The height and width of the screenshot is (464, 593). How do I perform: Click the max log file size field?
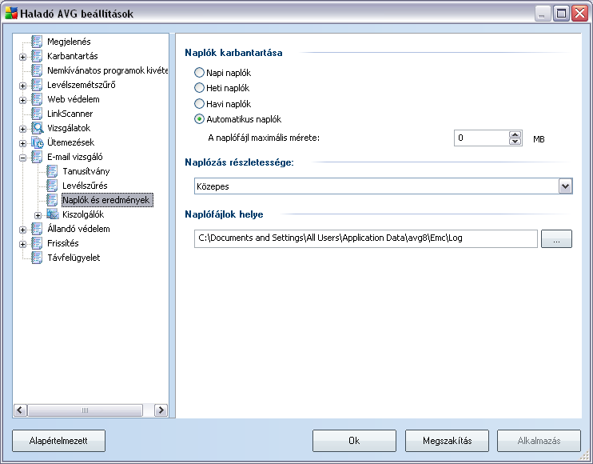[x=481, y=138]
